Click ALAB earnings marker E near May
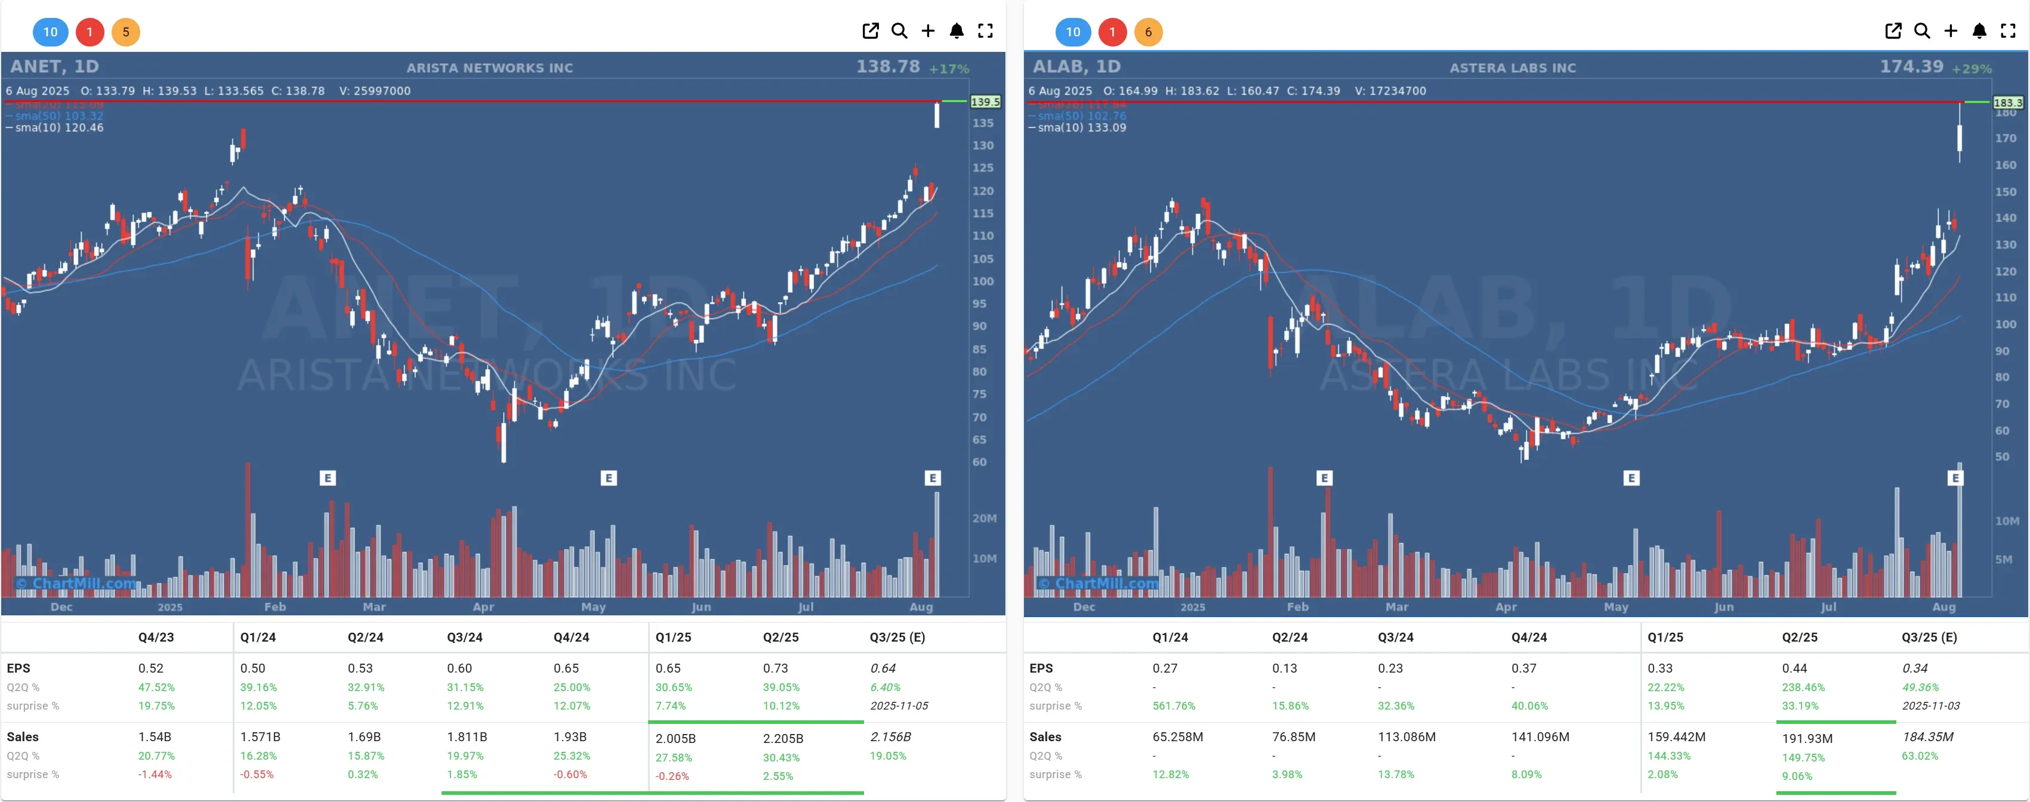Image resolution: width=2030 pixels, height=802 pixels. 1632,478
